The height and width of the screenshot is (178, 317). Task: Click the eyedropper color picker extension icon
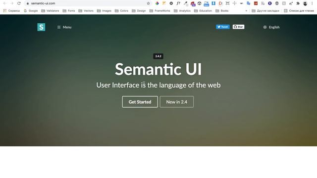[185, 3]
